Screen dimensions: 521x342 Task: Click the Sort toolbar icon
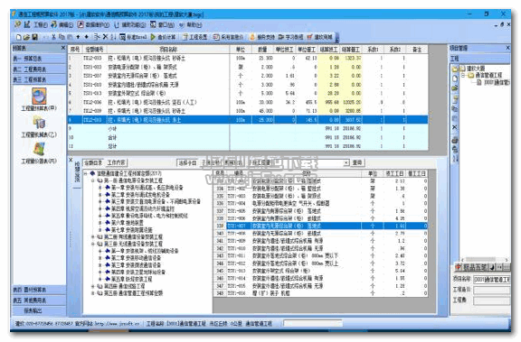pos(113,37)
